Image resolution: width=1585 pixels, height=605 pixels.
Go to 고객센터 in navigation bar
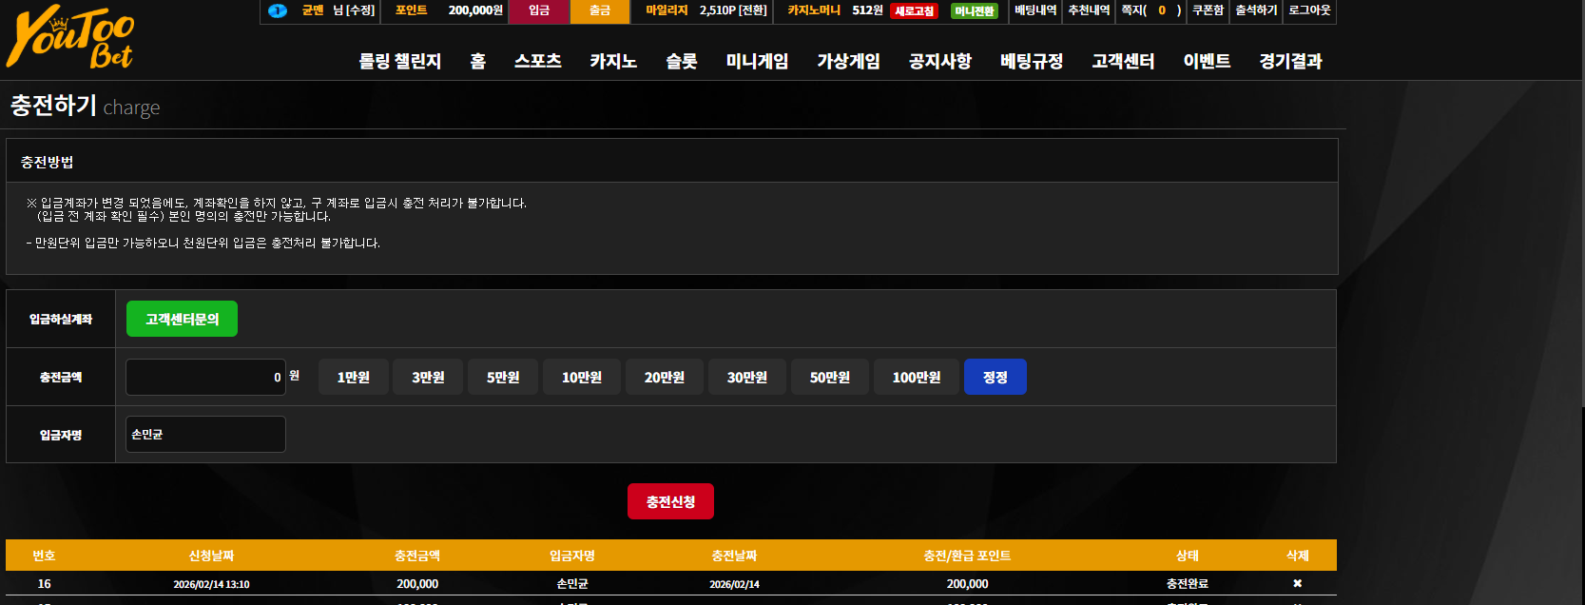tap(1123, 61)
